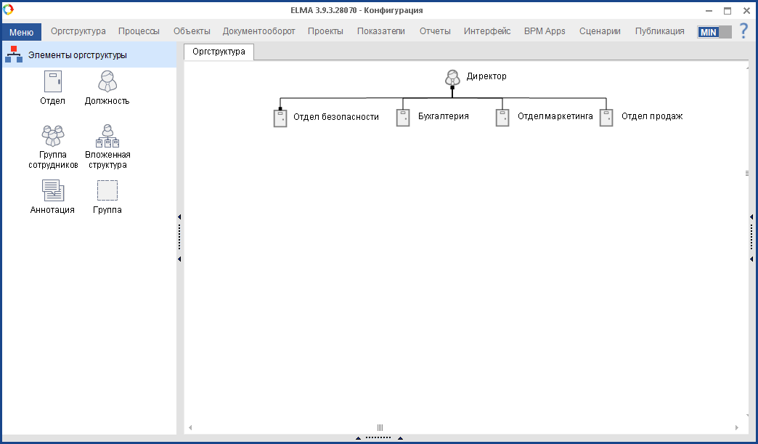This screenshot has height=444, width=758.
Task: Click the ELMA logo icon in title bar
Action: 8,9
